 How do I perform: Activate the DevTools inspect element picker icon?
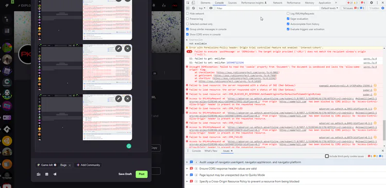pos(188,3)
